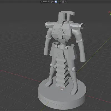Click the 3D cursor at the base
Image resolution: width=111 pixels, height=111 pixels.
62,88
